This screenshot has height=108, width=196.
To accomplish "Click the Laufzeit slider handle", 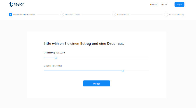I will (x=123, y=71).
